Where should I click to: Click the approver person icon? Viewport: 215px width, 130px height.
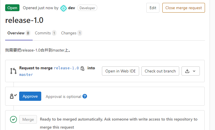tap(13, 96)
